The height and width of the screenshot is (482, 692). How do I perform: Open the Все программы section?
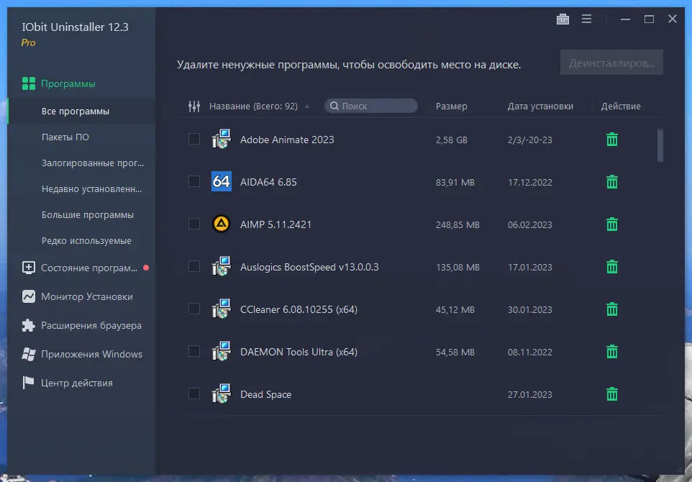point(82,112)
